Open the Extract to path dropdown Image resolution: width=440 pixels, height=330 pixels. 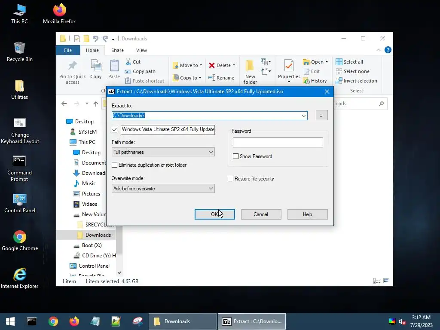304,116
